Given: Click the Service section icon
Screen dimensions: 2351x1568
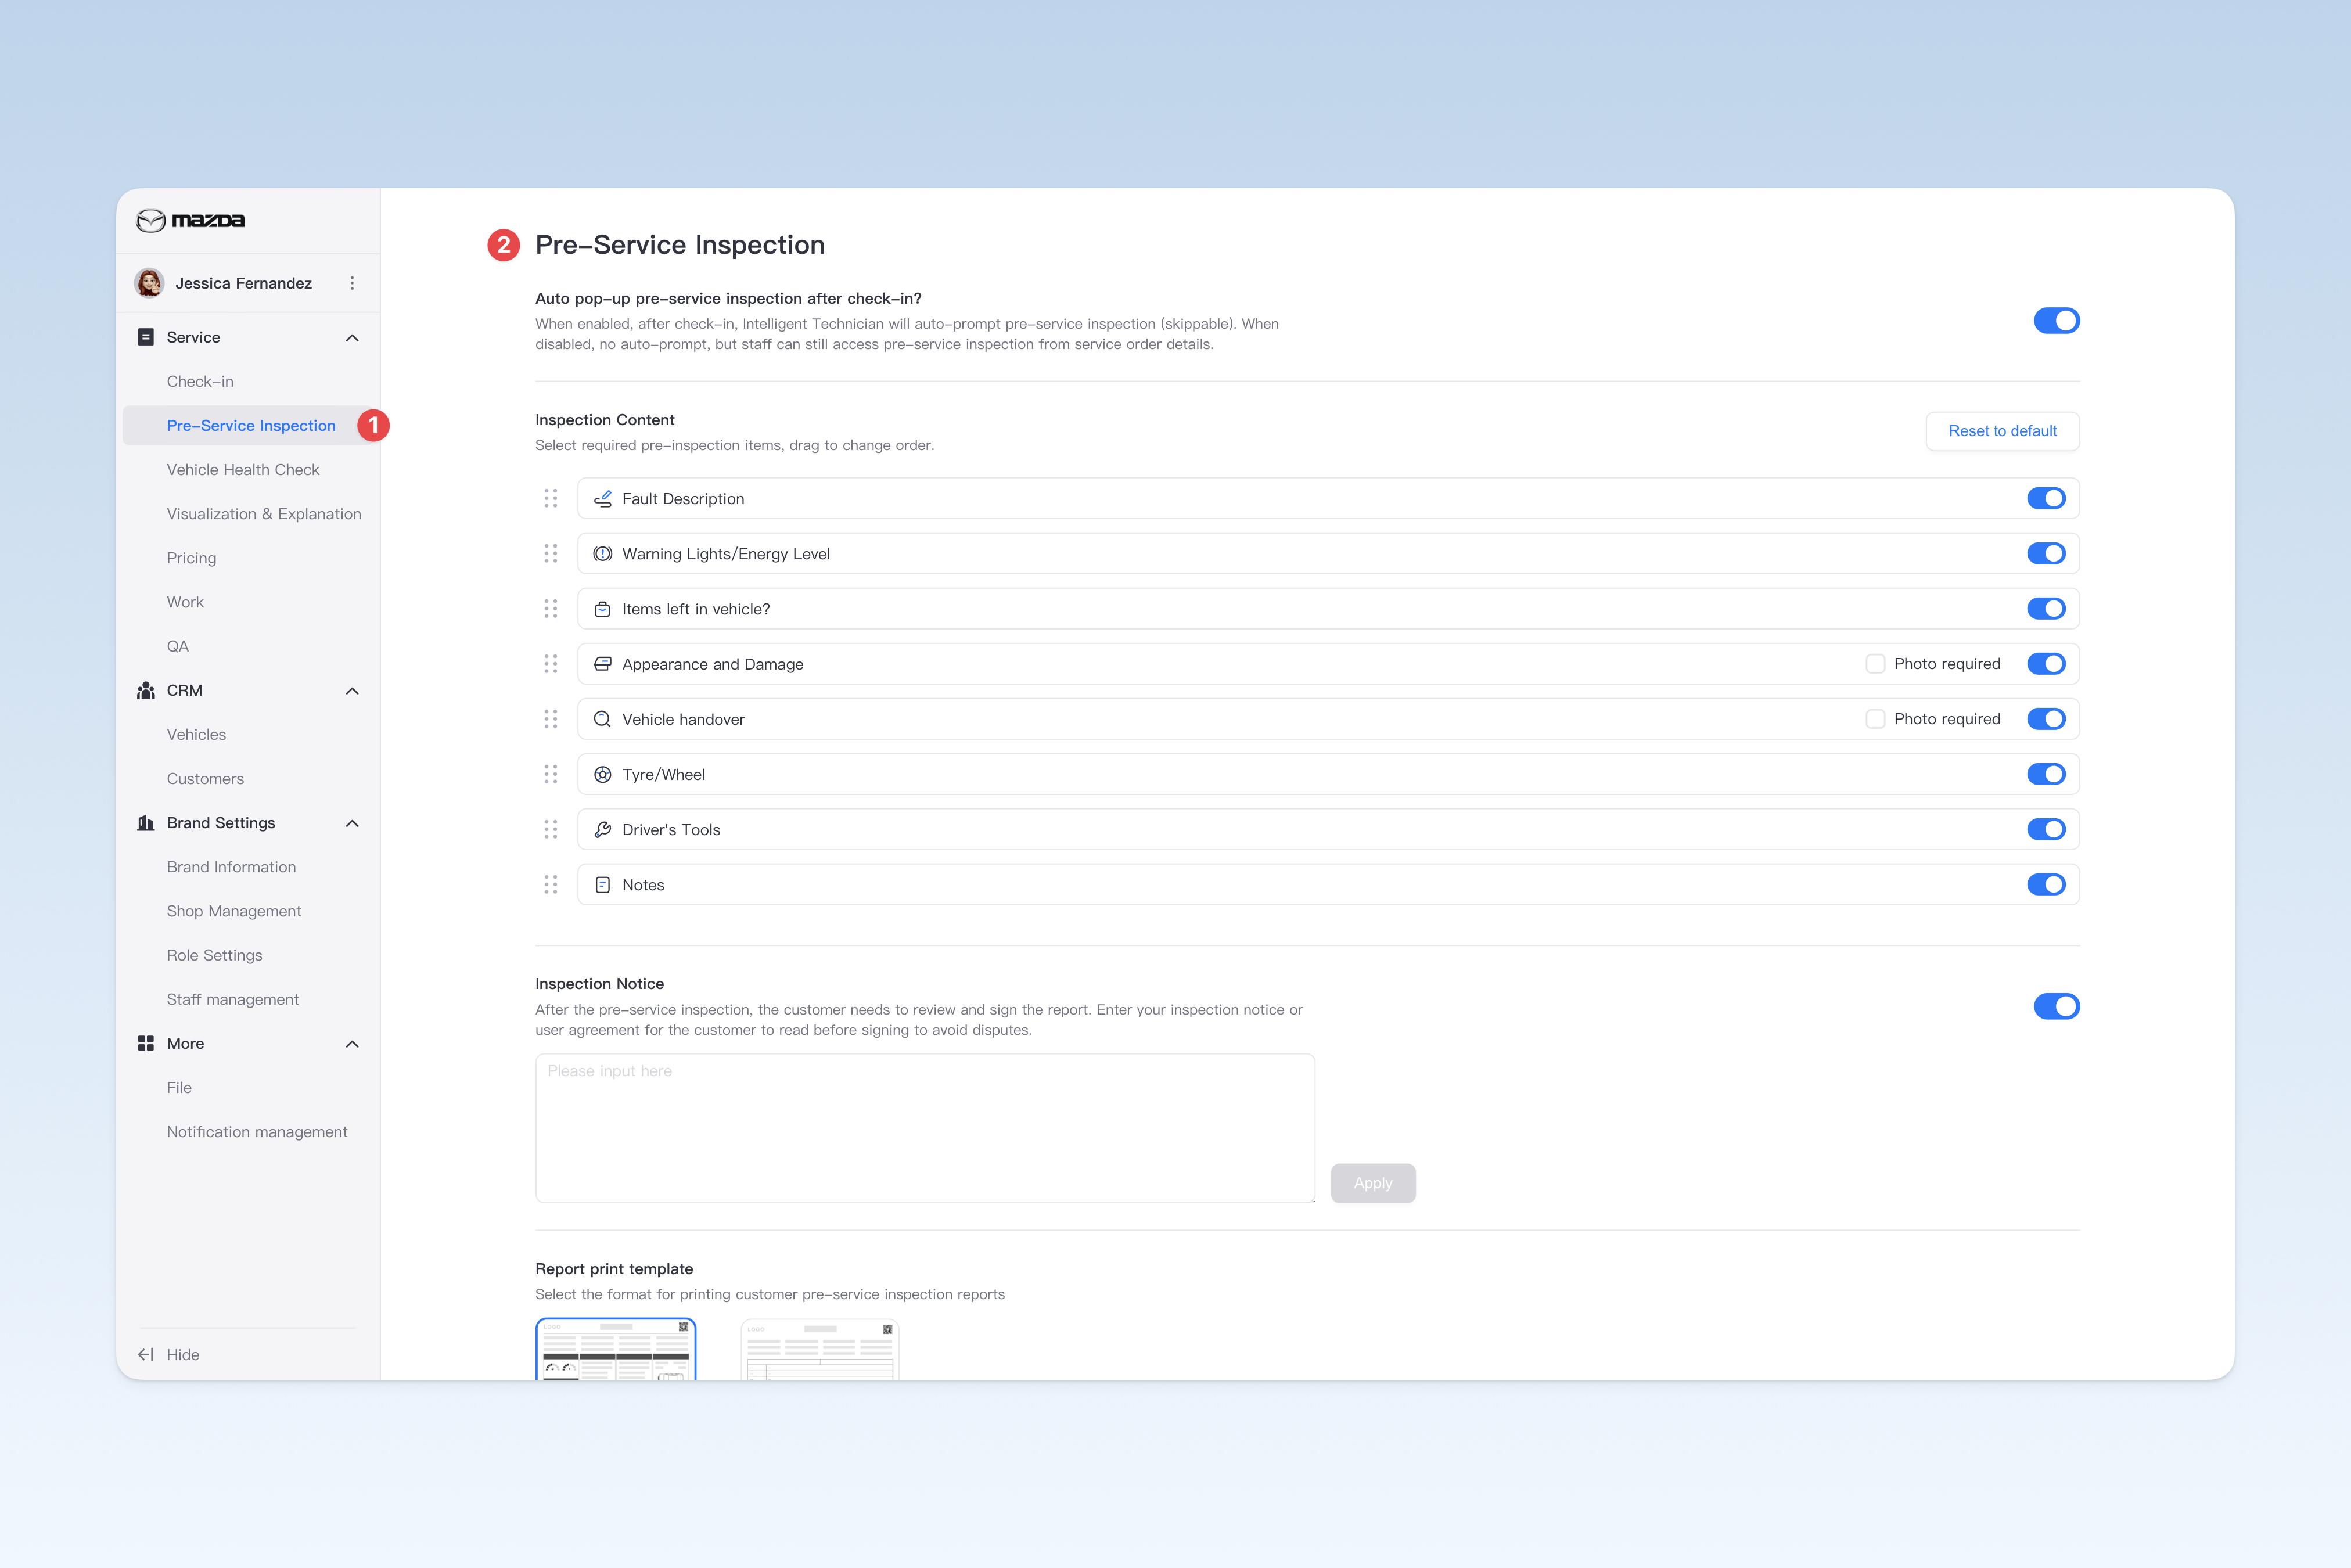Looking at the screenshot, I should (146, 337).
